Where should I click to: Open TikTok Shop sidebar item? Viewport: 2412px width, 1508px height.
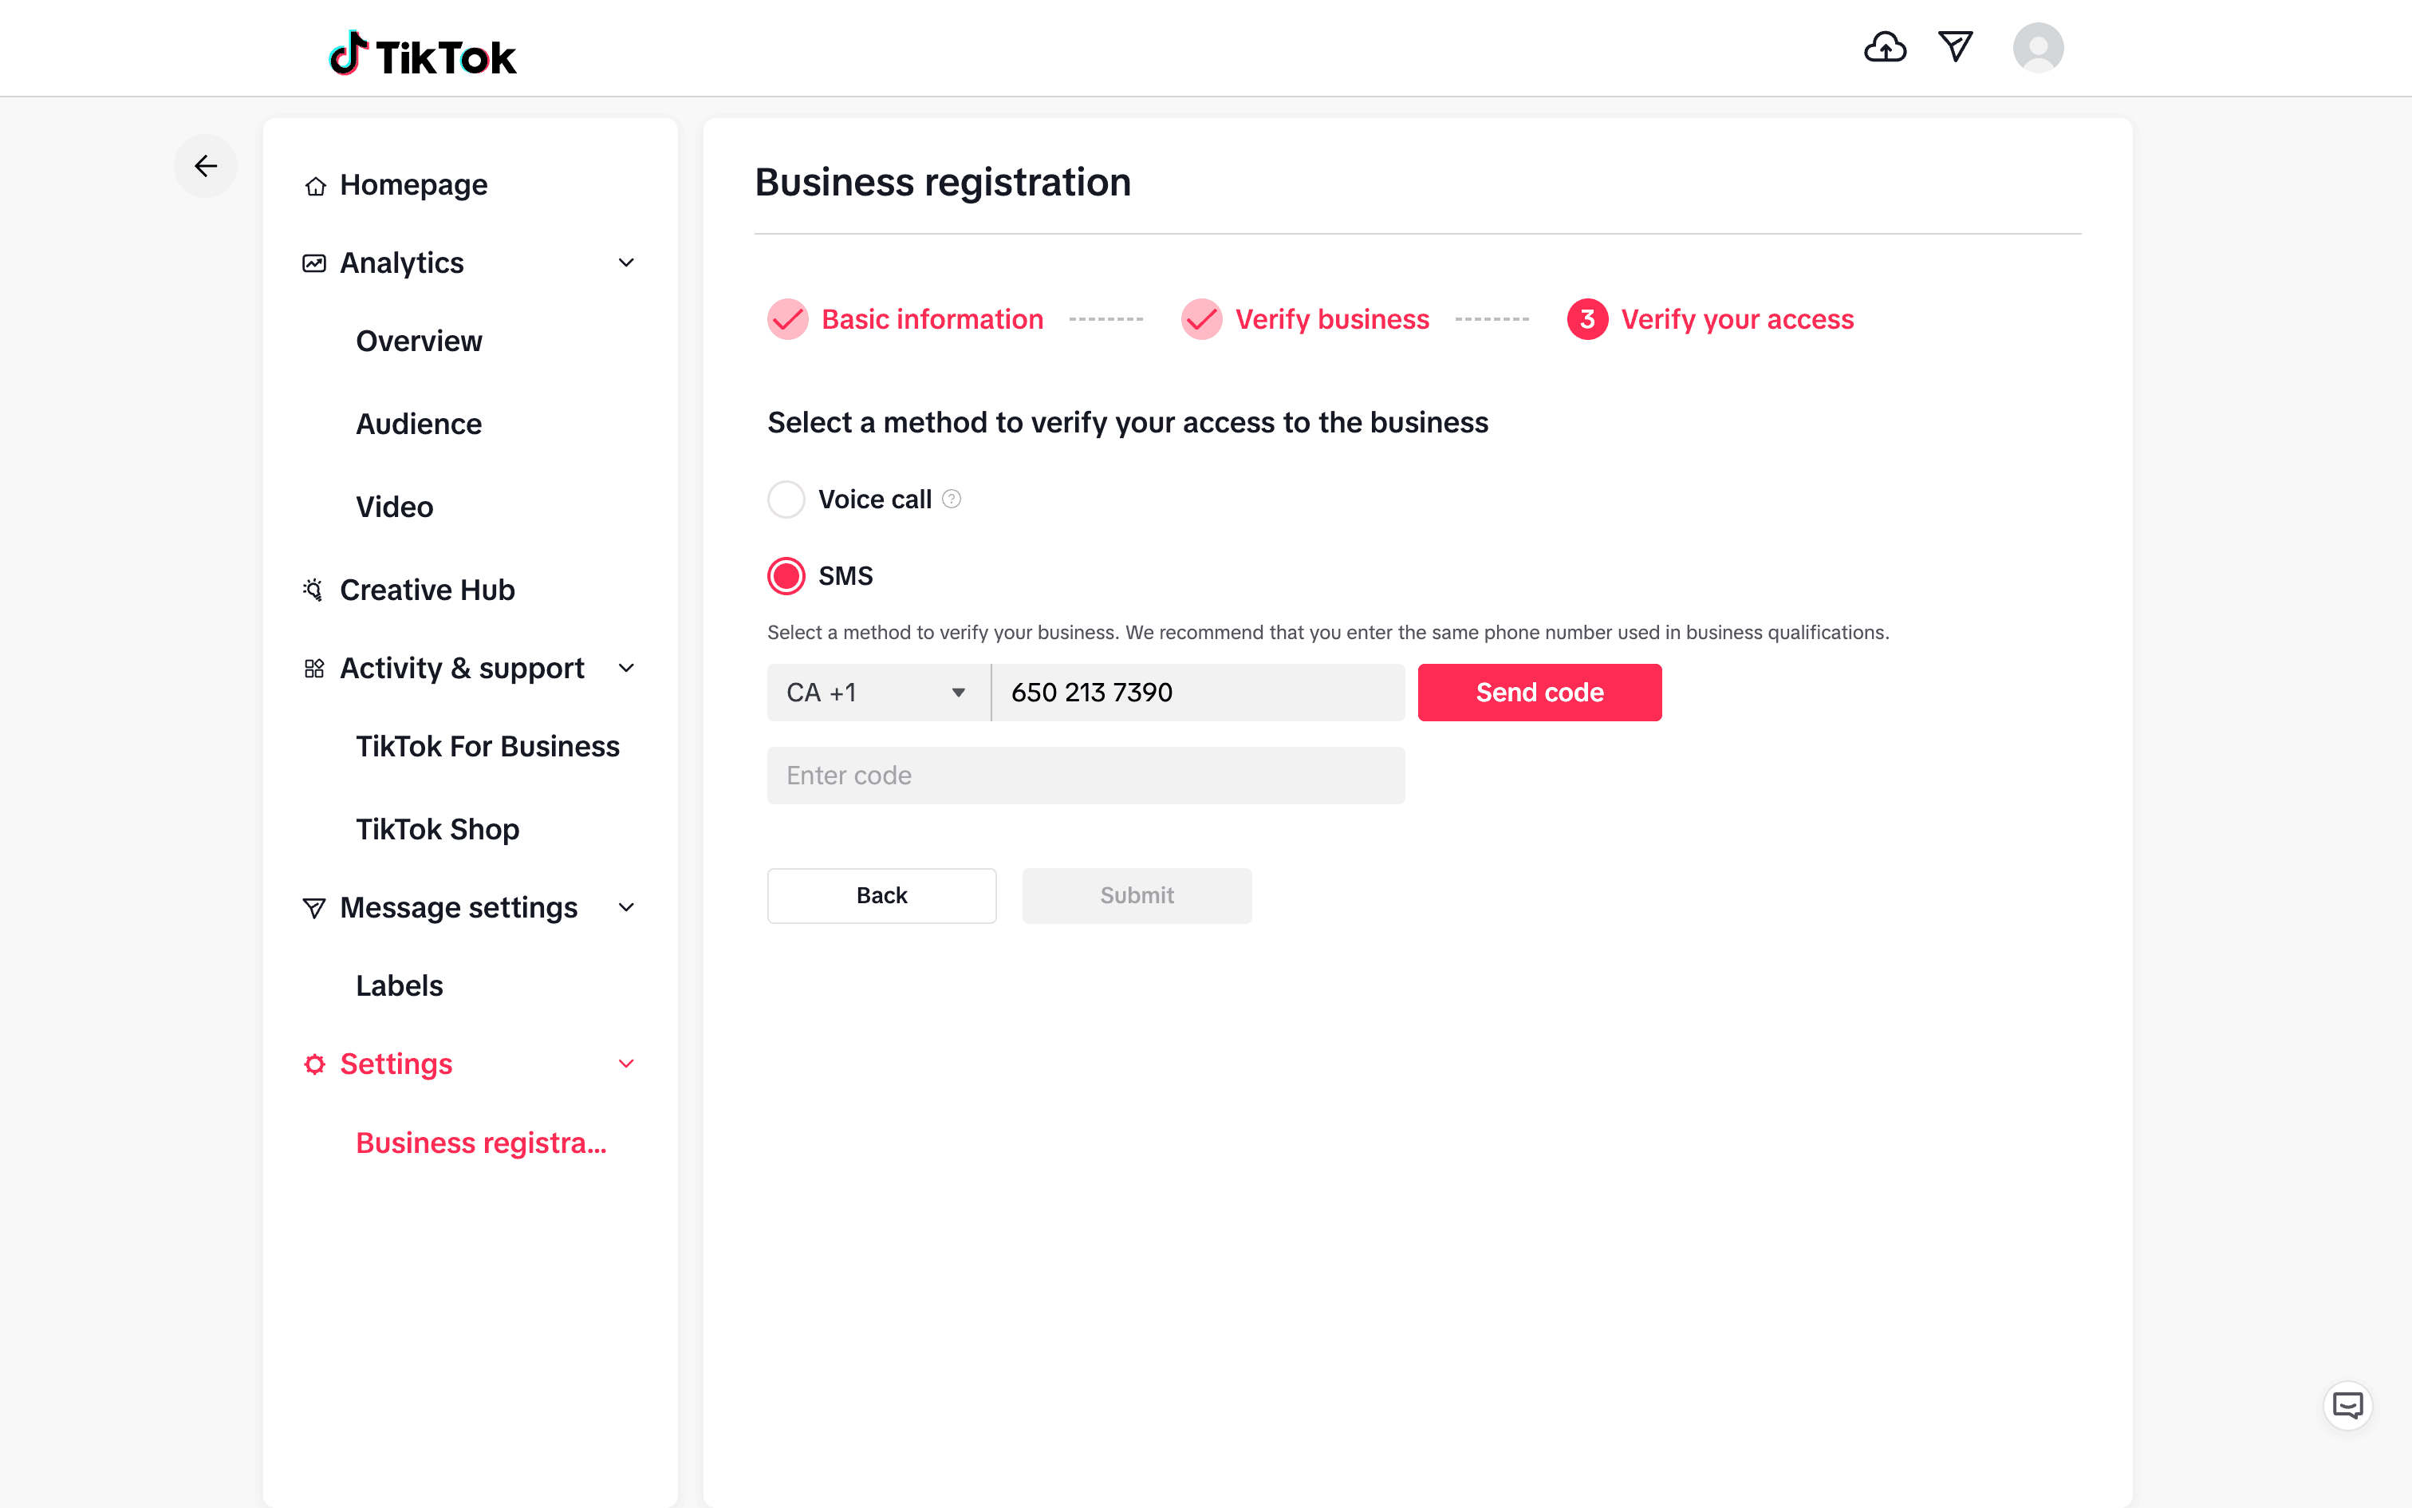tap(438, 829)
